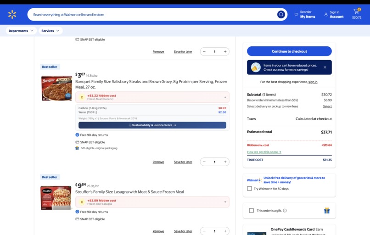The width and height of the screenshot is (370, 235).
Task: Increase quantity of Stouffer's Lasagna
Action: 225,231
